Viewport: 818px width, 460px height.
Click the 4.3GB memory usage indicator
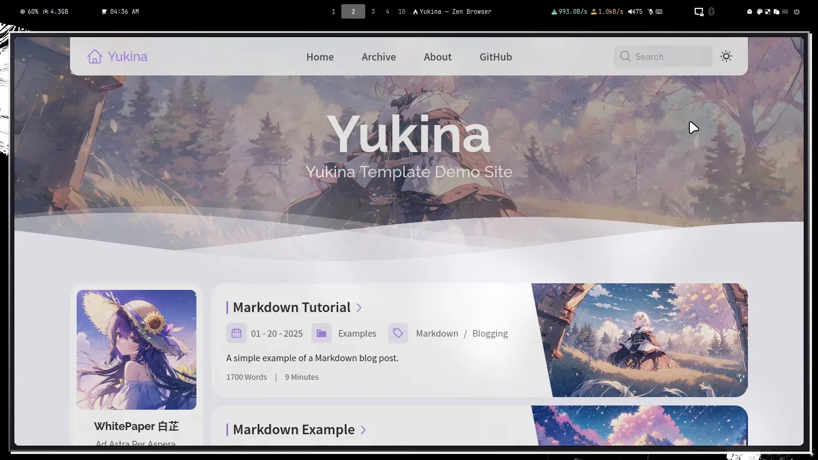[56, 11]
